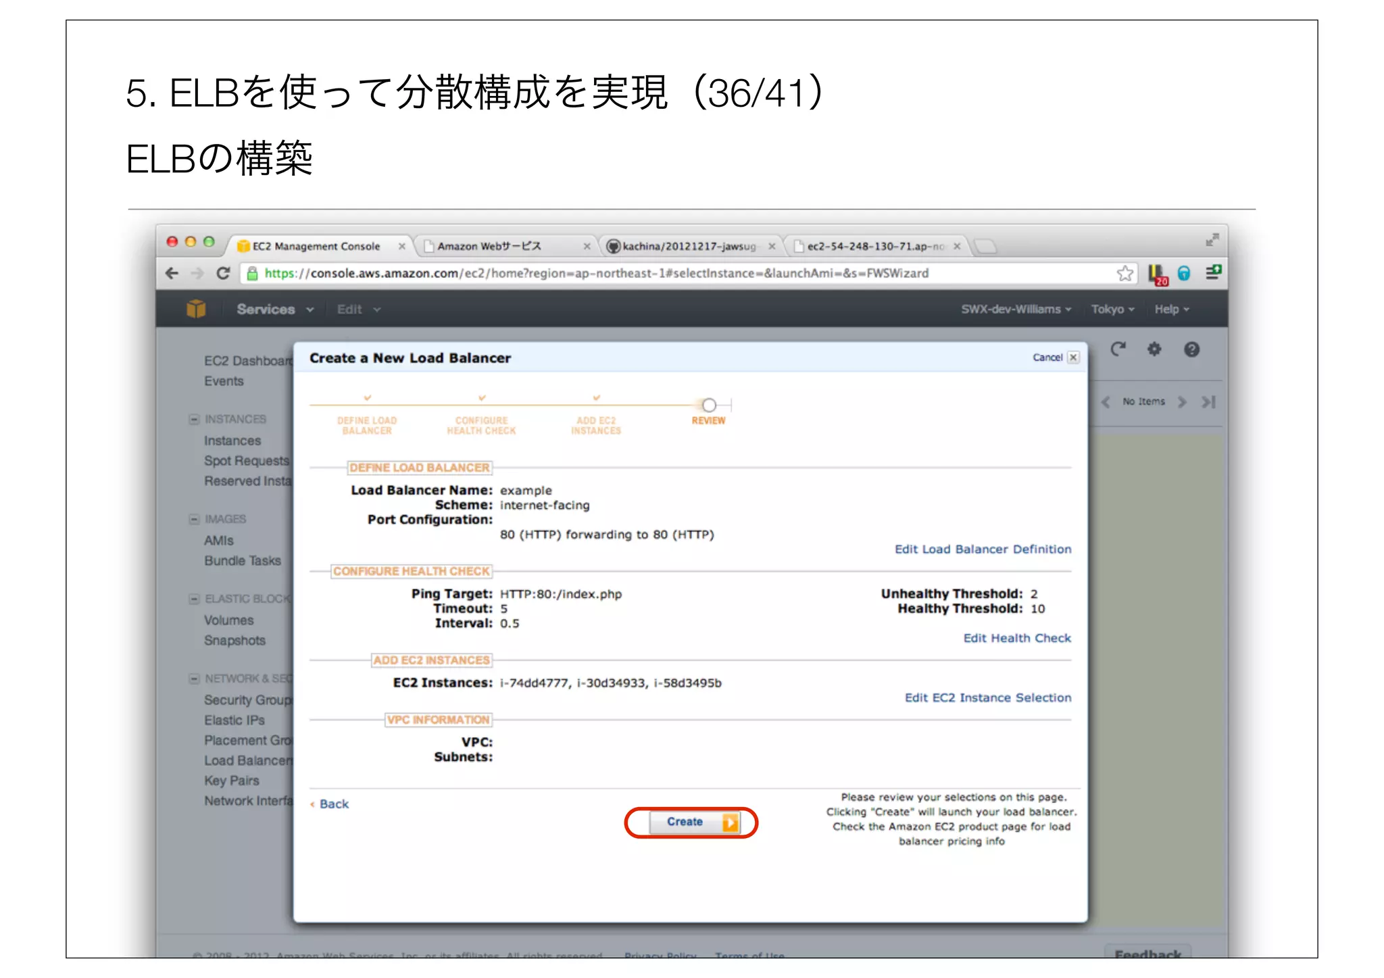This screenshot has width=1384, height=978.
Task: Enter fullscreen with the window expand icon
Action: pos(1212,239)
